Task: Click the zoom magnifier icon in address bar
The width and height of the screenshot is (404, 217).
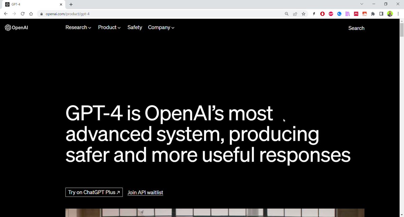Action: coord(287,14)
